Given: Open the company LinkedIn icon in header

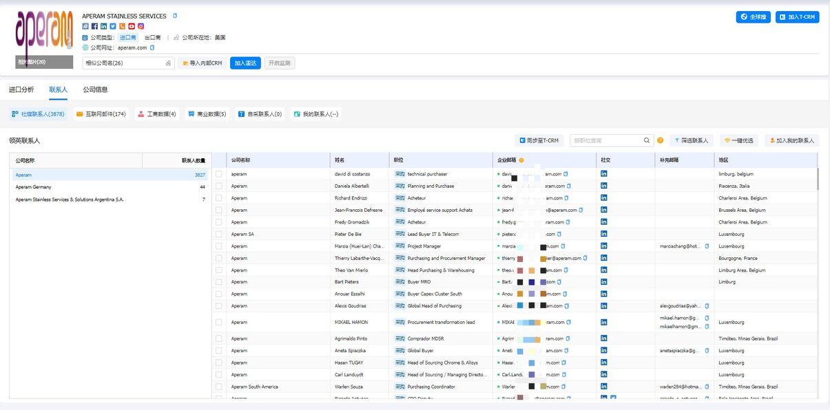Looking at the screenshot, I should click(103, 26).
